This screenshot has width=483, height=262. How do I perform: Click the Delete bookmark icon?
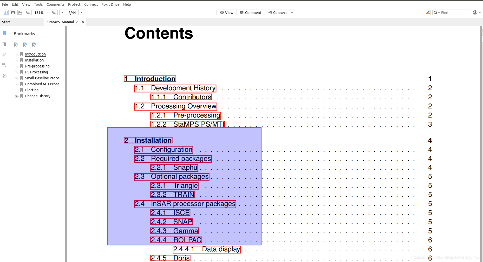point(25,45)
